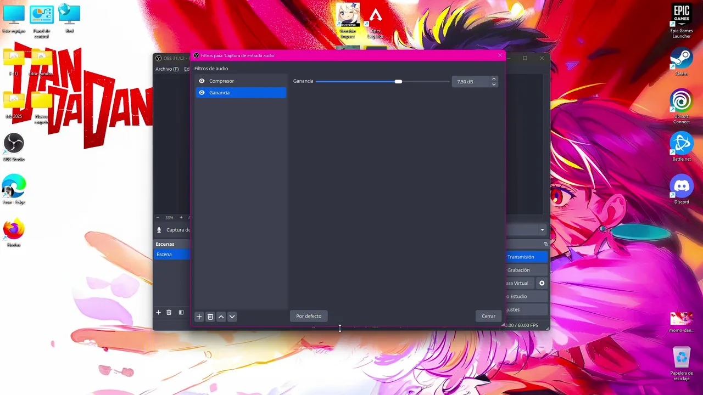703x395 pixels.
Task: Select Escena in OBS scenes list
Action: tap(172, 255)
